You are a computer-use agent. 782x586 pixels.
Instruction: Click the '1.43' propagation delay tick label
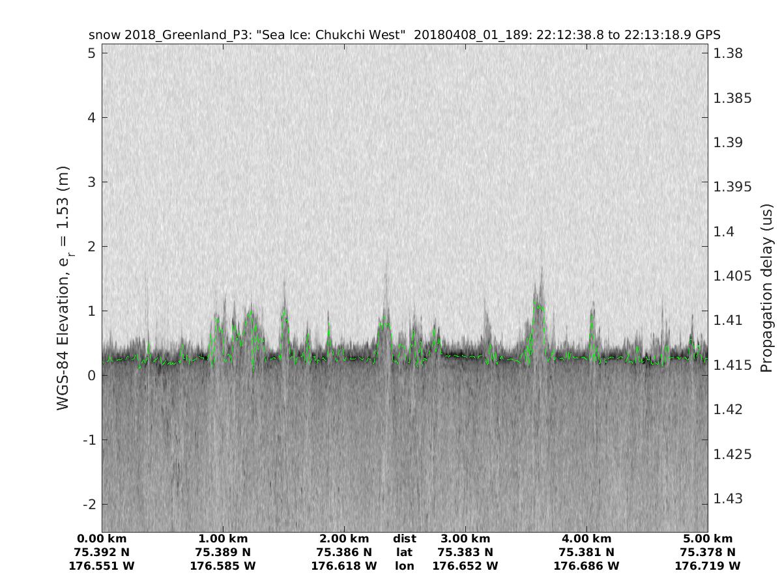click(x=728, y=499)
